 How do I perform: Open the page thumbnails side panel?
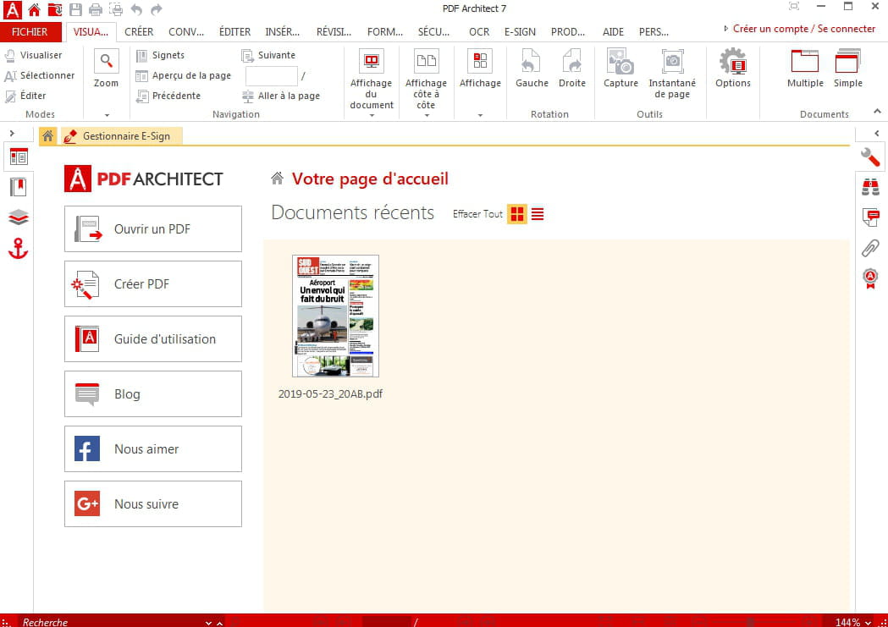click(18, 157)
